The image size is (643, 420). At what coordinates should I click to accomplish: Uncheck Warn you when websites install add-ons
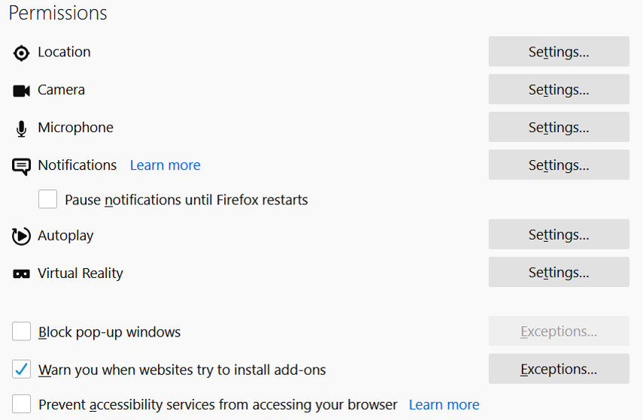click(21, 369)
